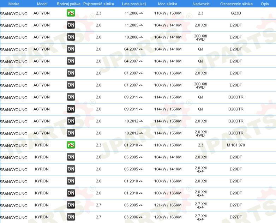Viewport: 276px width, 223px height.
Task: Click 110kW / 150KM in the G23D row
Action: click(x=168, y=13)
